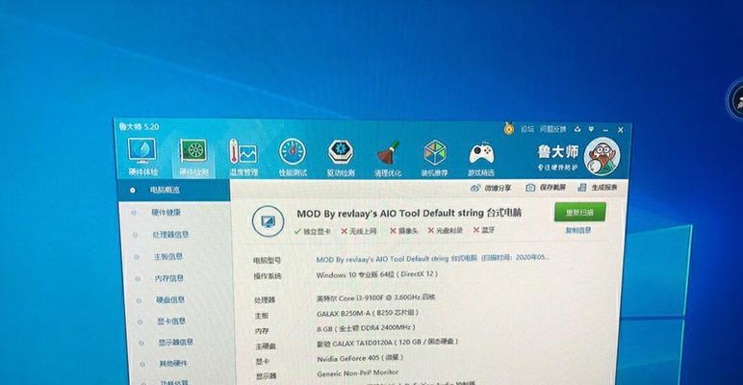Select 硬盘信息 in the sidebar
The image size is (743, 385).
click(170, 299)
